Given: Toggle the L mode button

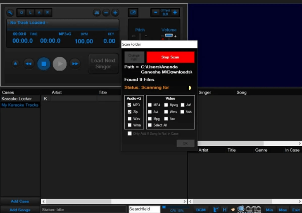Looking at the screenshot, I should click(30, 13).
